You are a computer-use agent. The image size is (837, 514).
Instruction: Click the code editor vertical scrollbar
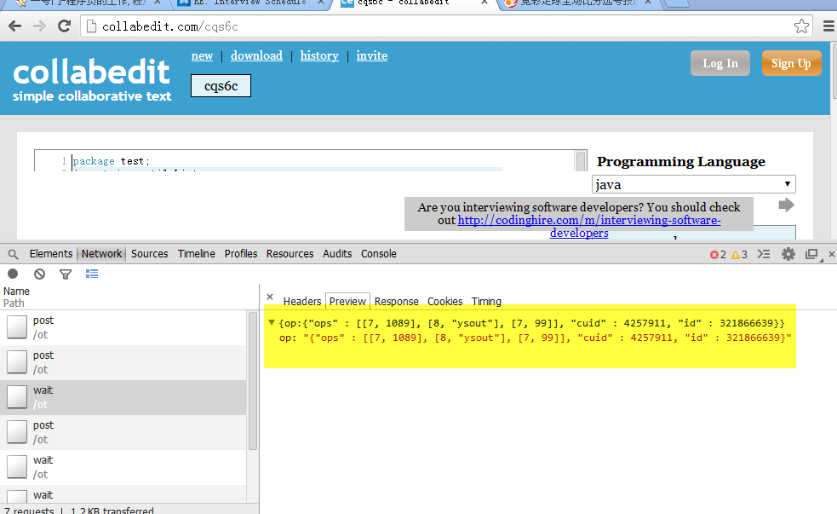coord(580,161)
